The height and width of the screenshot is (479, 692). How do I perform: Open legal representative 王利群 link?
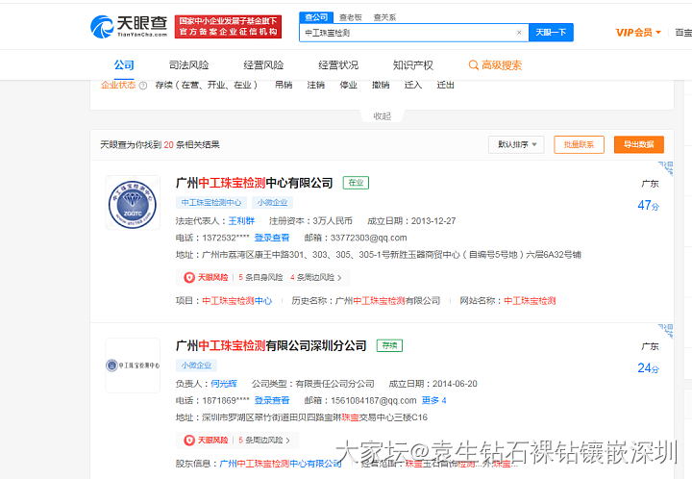click(x=241, y=220)
